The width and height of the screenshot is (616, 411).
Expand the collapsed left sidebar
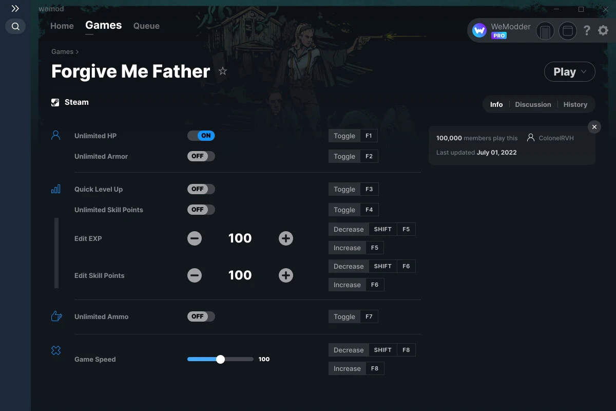(15, 8)
